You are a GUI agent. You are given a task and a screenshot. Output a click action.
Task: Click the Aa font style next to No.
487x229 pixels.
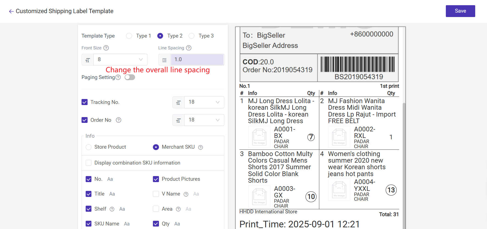point(110,179)
